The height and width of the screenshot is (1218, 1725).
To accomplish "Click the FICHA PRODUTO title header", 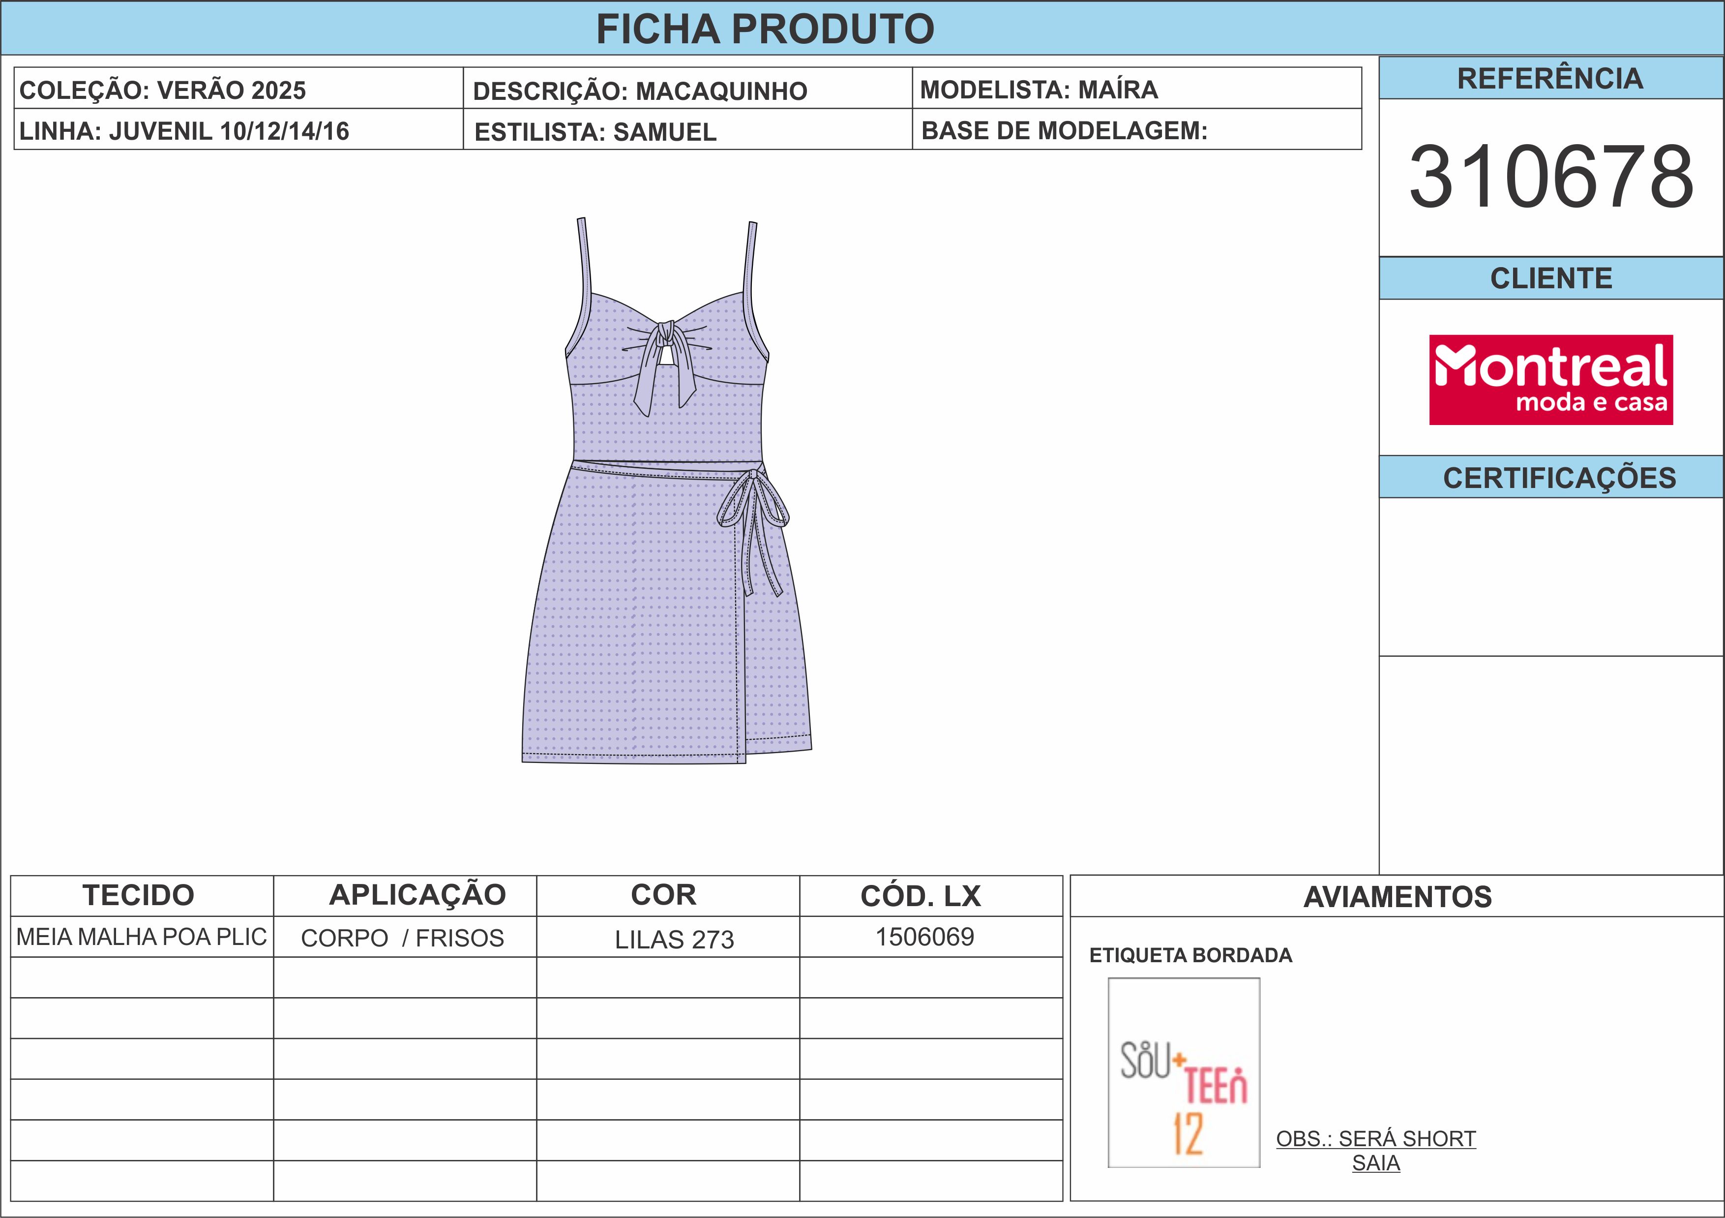I will [x=765, y=29].
